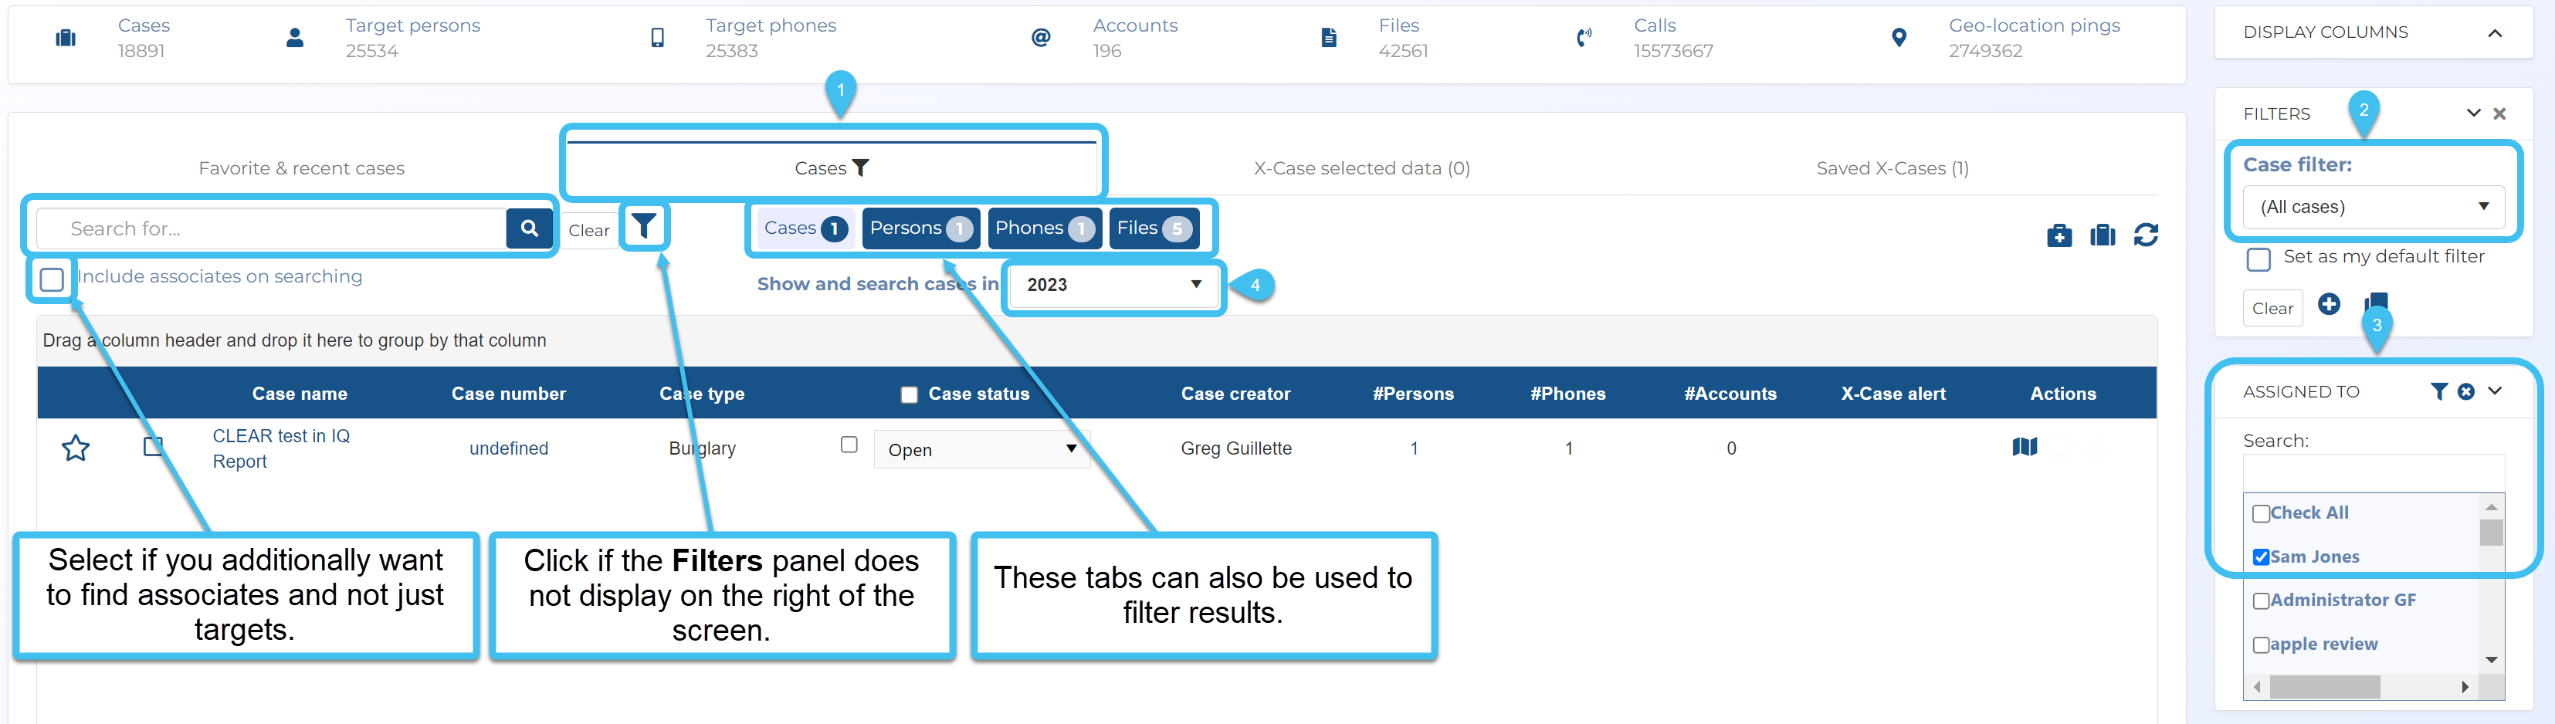
Task: Click the Search for text field
Action: point(271,229)
